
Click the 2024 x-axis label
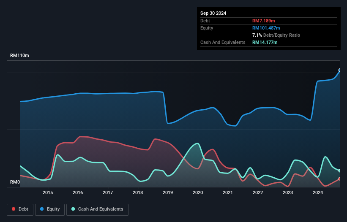318,192
